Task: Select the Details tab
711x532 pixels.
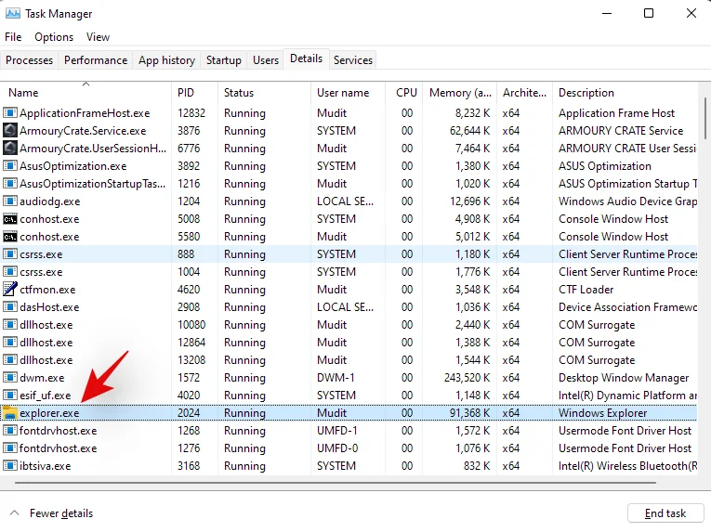Action: click(306, 58)
